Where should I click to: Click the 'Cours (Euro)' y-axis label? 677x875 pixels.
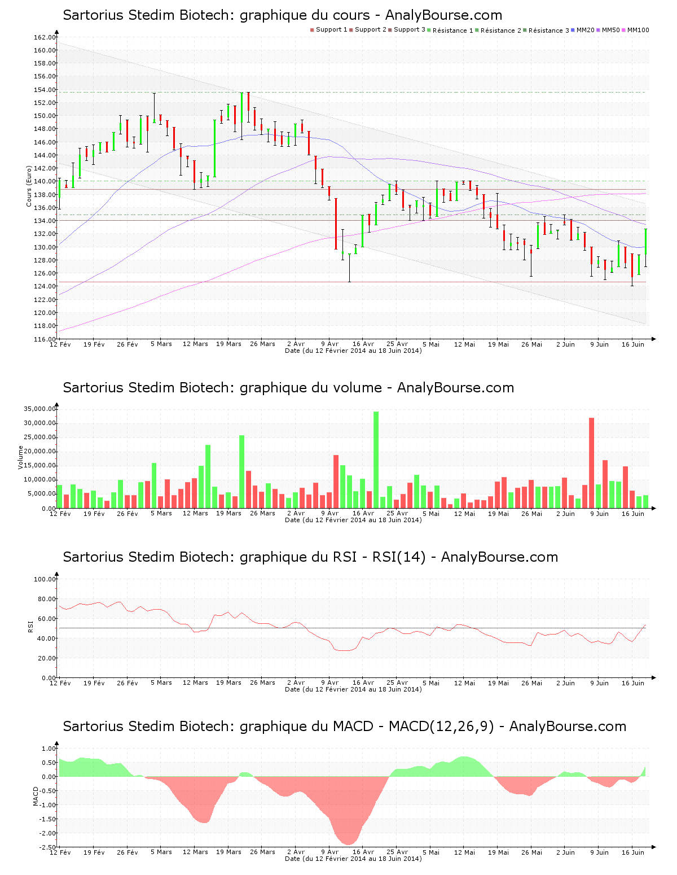pyautogui.click(x=29, y=186)
